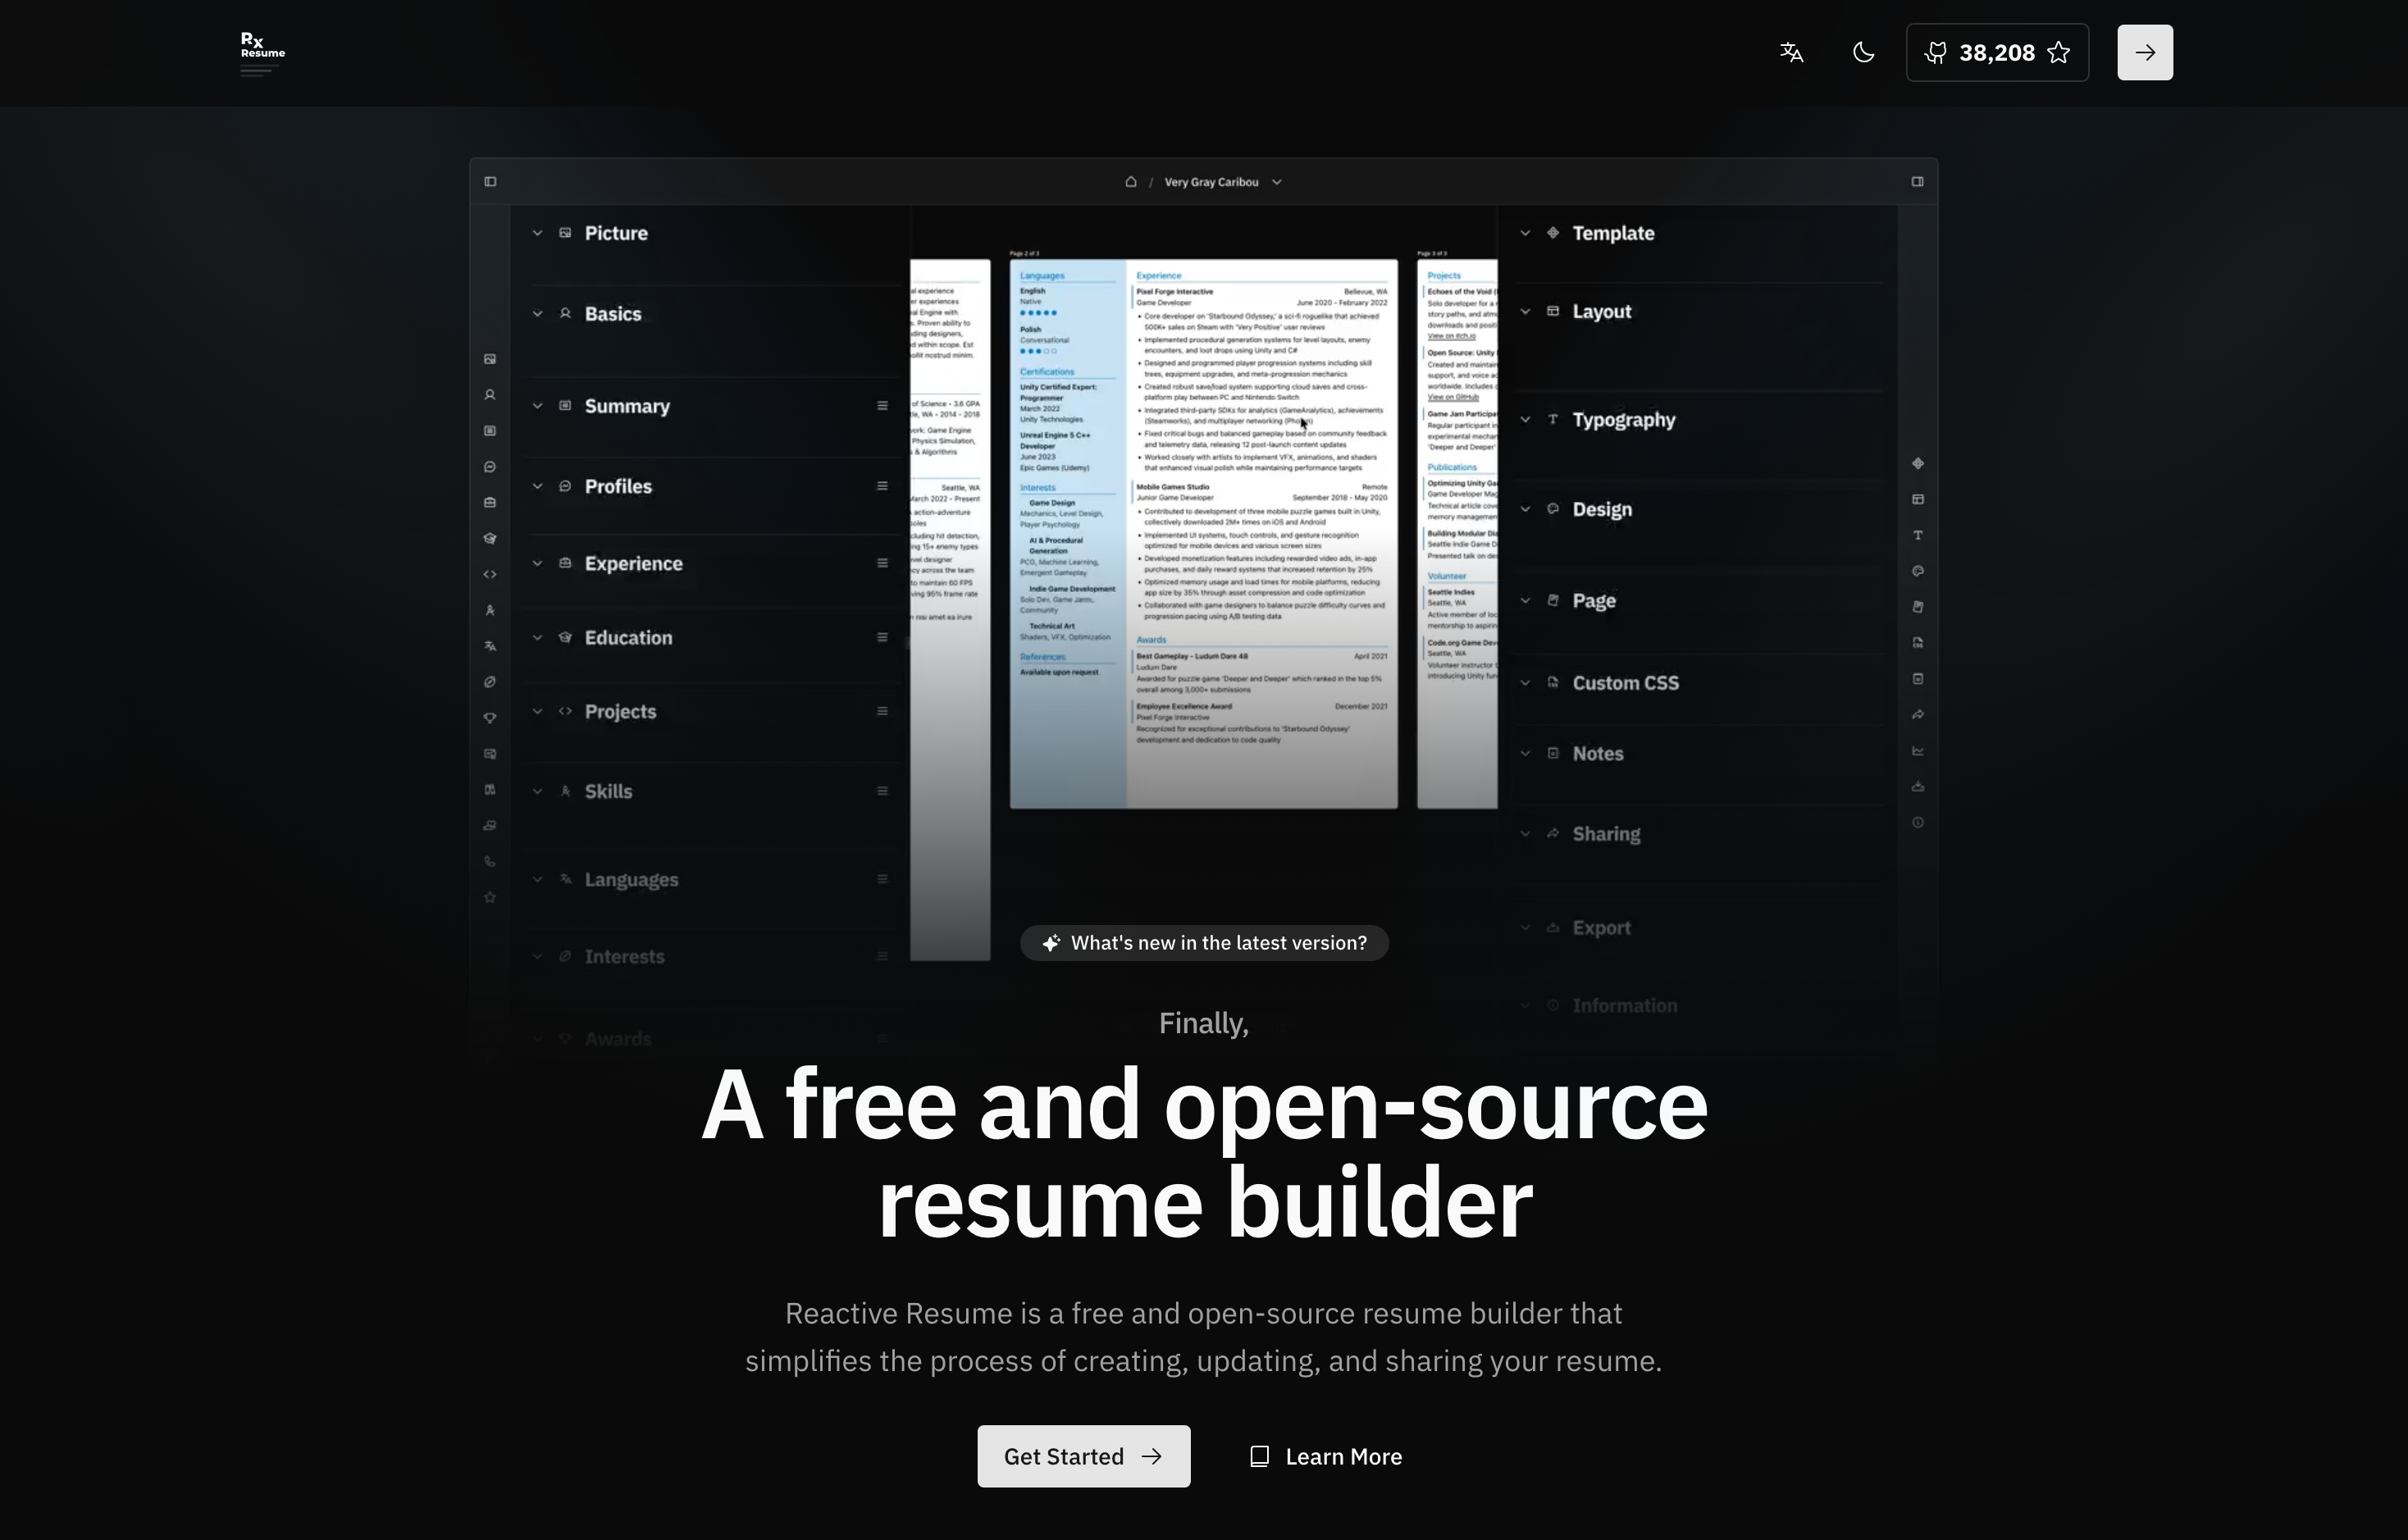Toggle dark mode with the moon icon
2408x1540 pixels.
click(x=1863, y=52)
